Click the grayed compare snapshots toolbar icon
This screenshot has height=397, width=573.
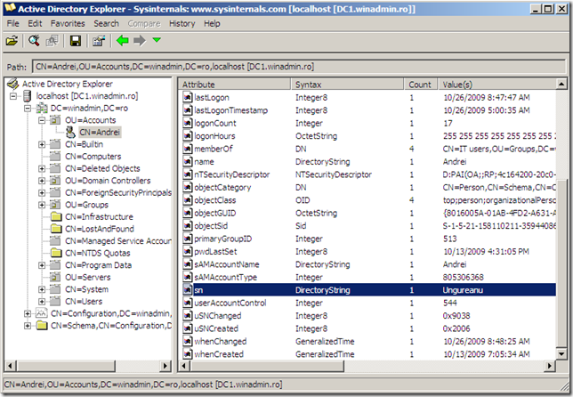click(x=52, y=41)
